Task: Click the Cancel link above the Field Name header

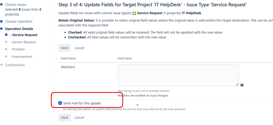Action: pyautogui.click(x=79, y=48)
